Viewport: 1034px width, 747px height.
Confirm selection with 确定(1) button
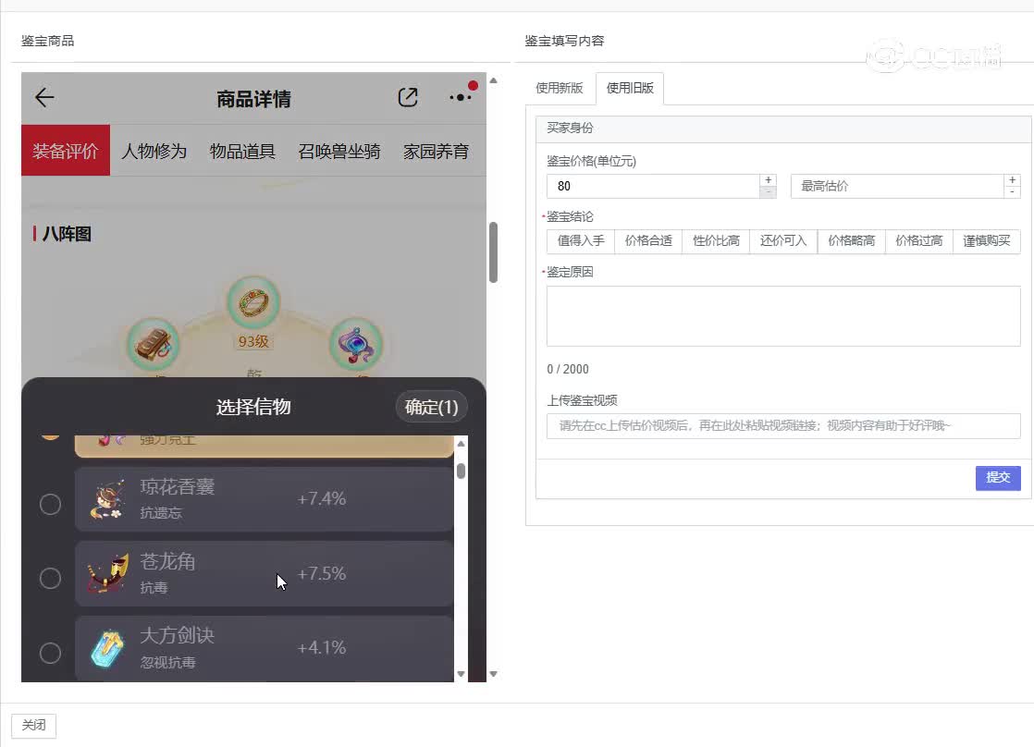(x=431, y=407)
